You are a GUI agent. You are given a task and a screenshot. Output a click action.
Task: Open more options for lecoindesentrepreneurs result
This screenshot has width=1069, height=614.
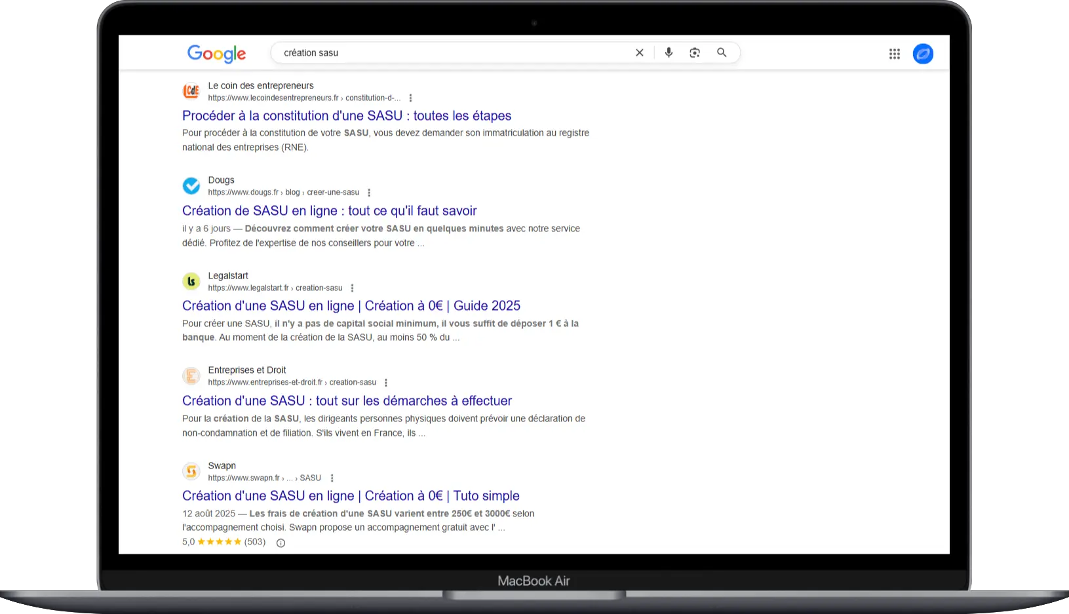tap(411, 98)
